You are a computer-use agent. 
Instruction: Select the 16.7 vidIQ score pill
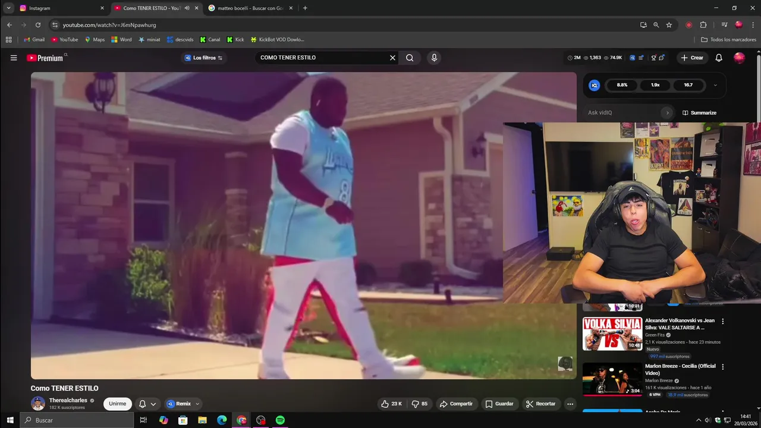[688, 85]
